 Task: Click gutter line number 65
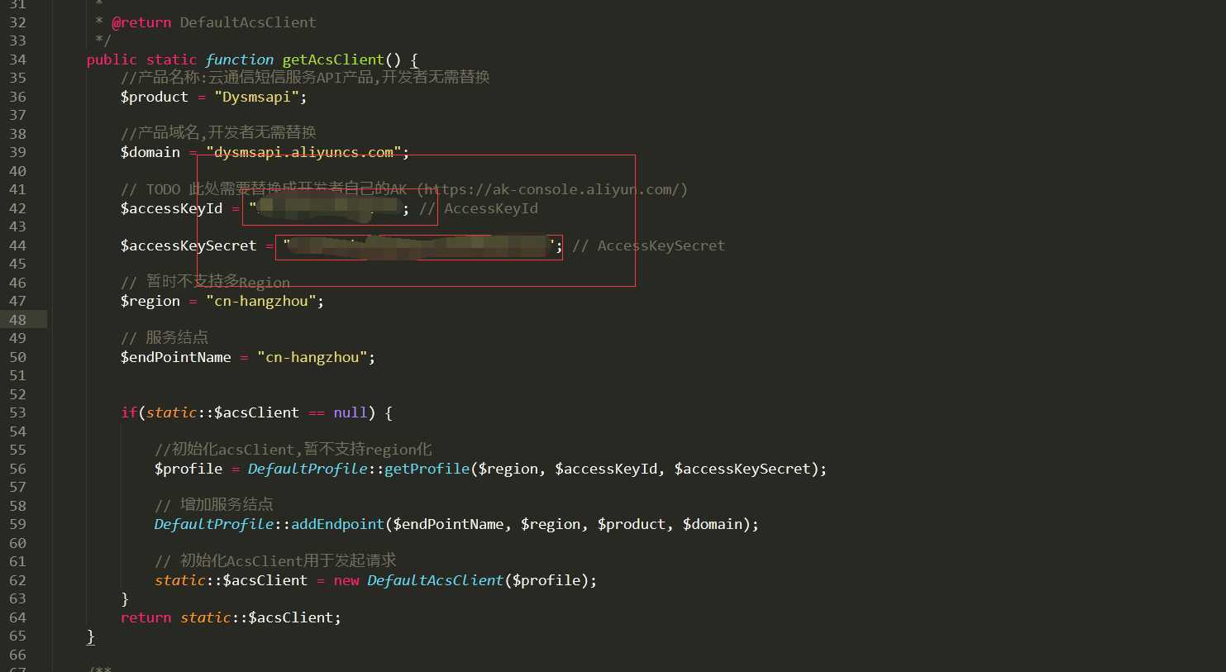[x=17, y=636]
